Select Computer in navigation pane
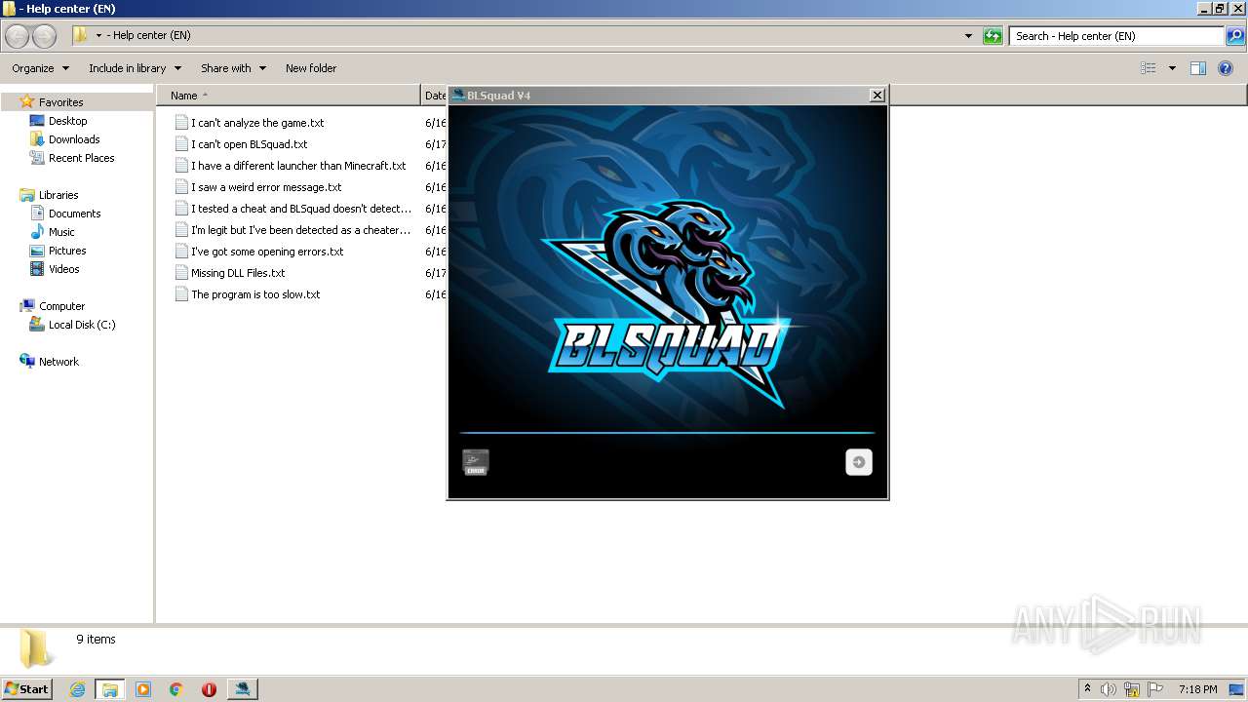 (61, 306)
